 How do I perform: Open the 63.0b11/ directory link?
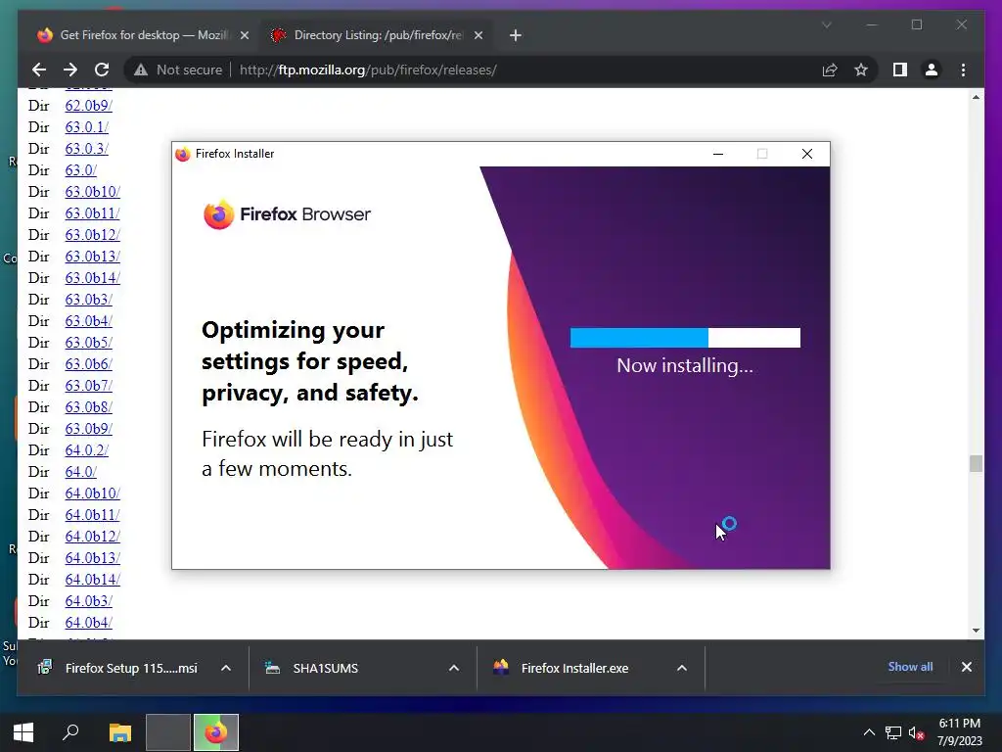point(92,212)
